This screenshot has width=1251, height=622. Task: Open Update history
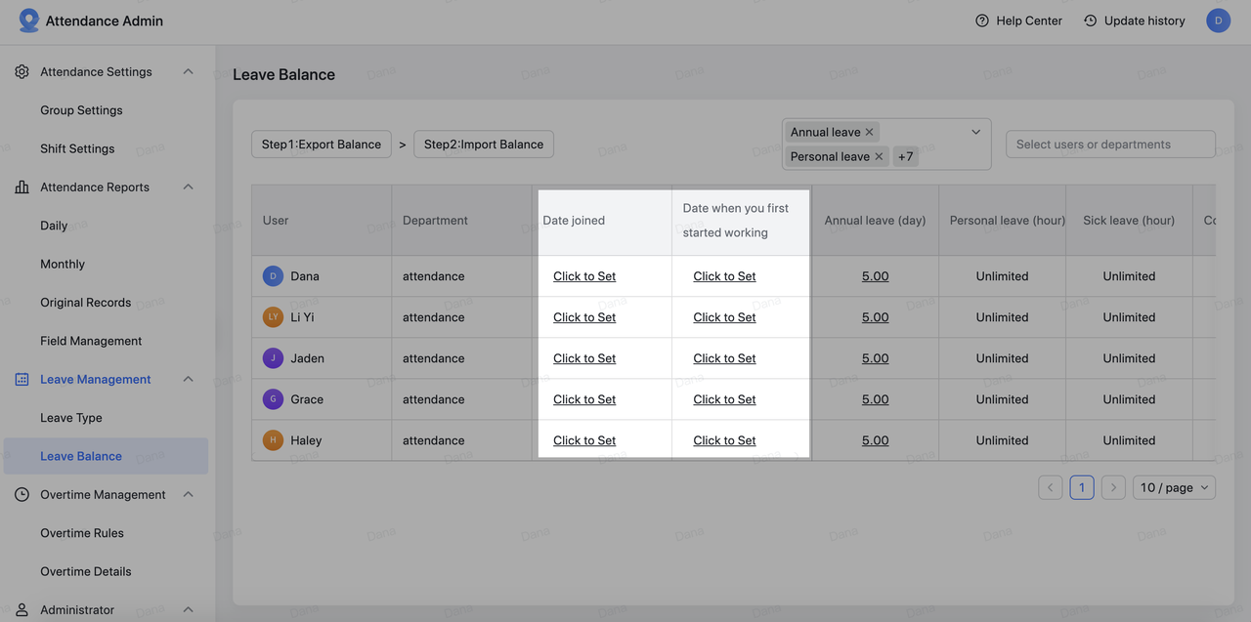(x=1134, y=21)
